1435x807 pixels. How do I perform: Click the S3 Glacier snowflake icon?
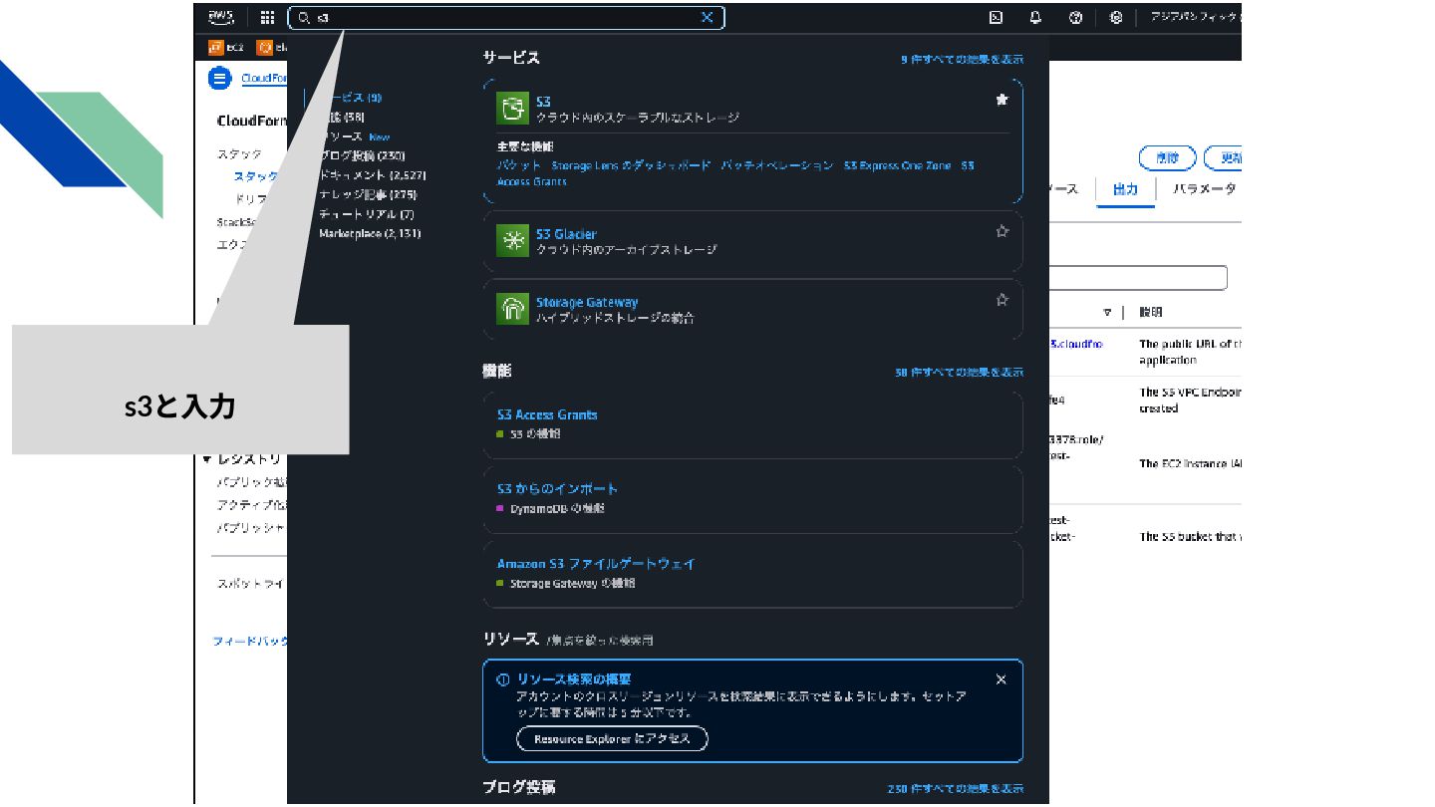tap(512, 240)
